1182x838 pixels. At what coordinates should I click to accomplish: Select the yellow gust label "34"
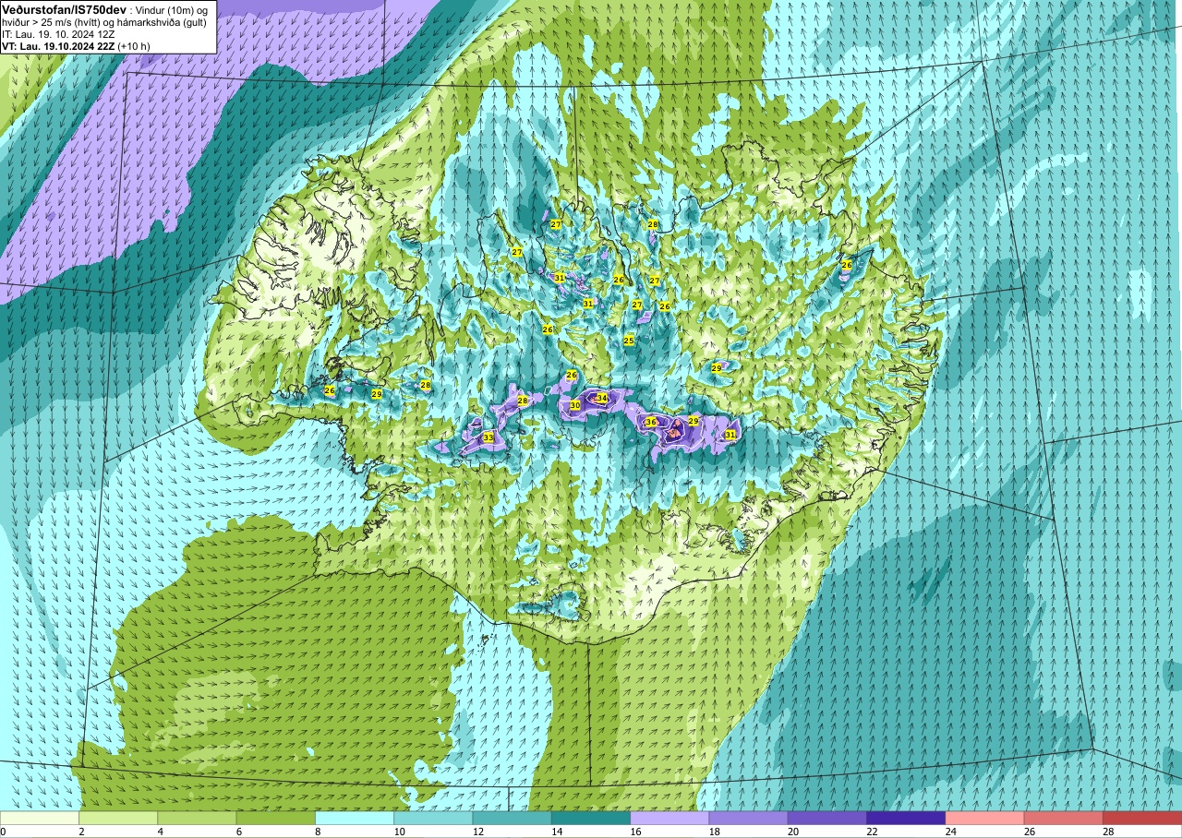602,399
